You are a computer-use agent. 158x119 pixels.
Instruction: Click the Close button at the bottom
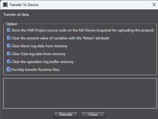point(93,114)
